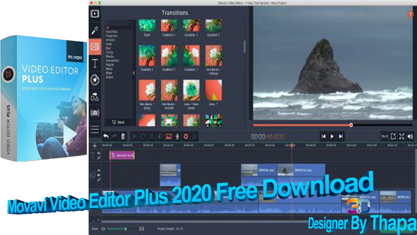Open the Stickers star icon tab
The width and height of the screenshot is (417, 235).
pyautogui.click(x=95, y=80)
